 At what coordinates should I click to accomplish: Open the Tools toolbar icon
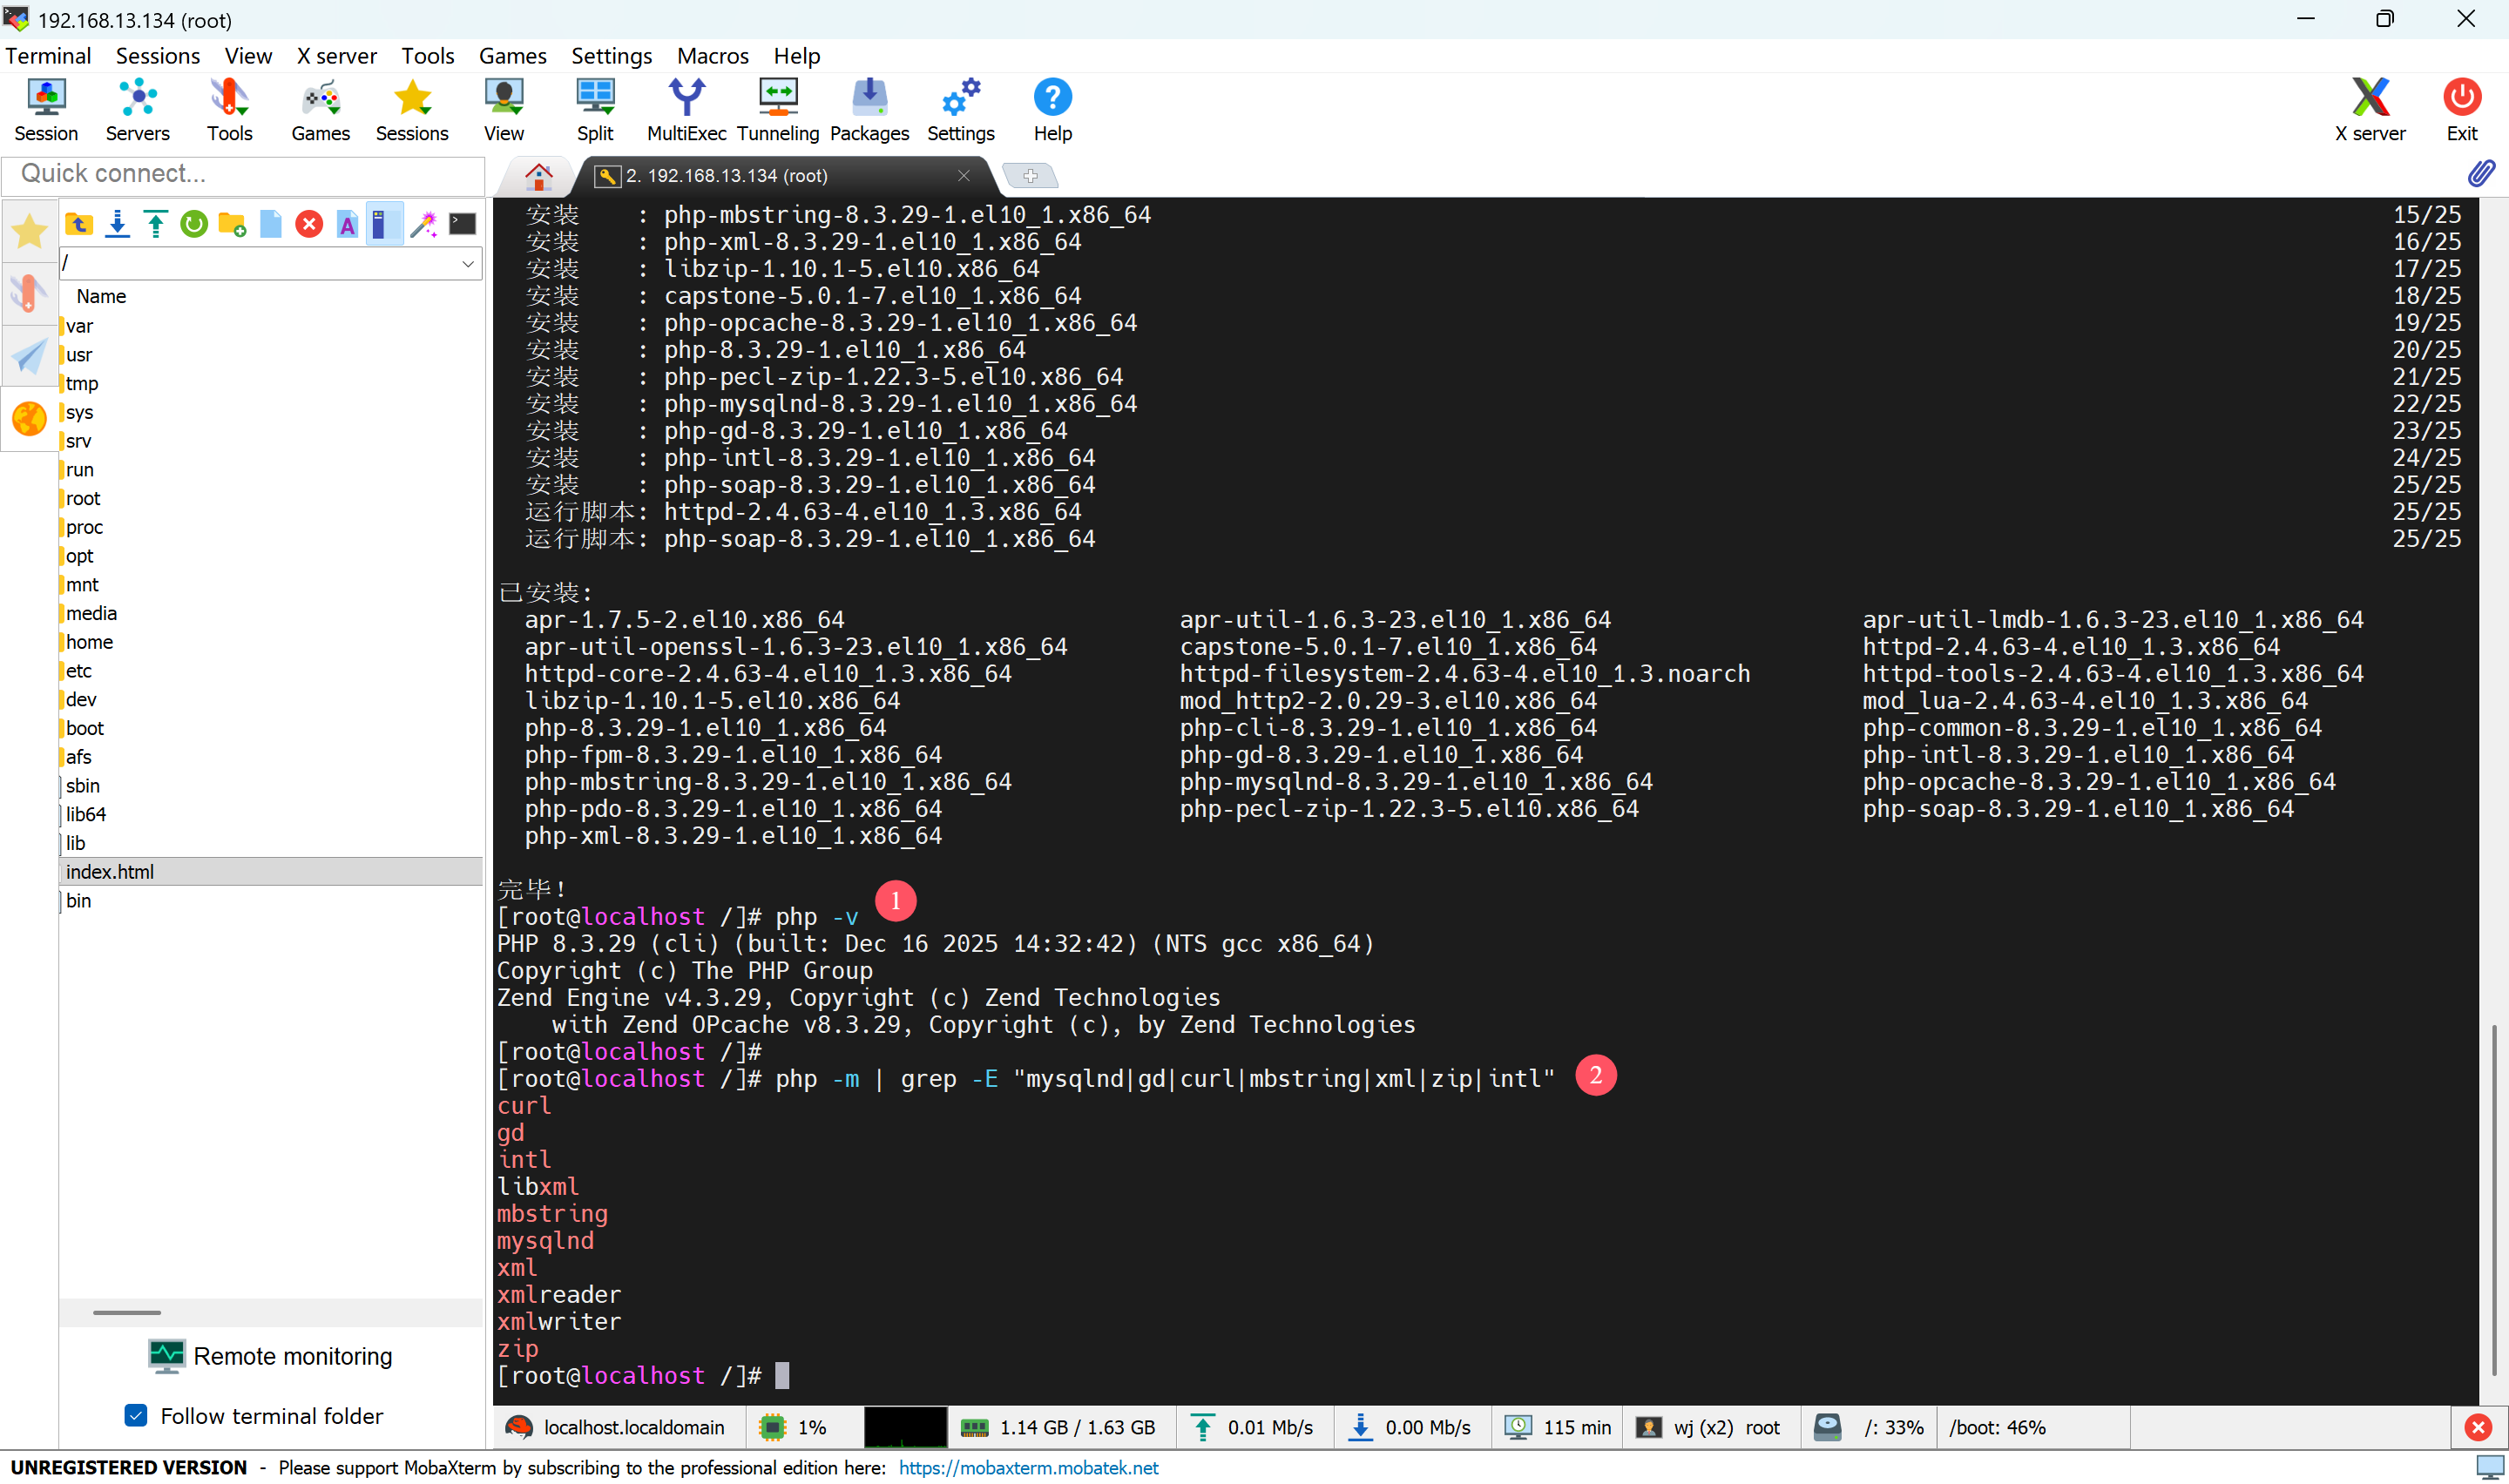[x=229, y=110]
